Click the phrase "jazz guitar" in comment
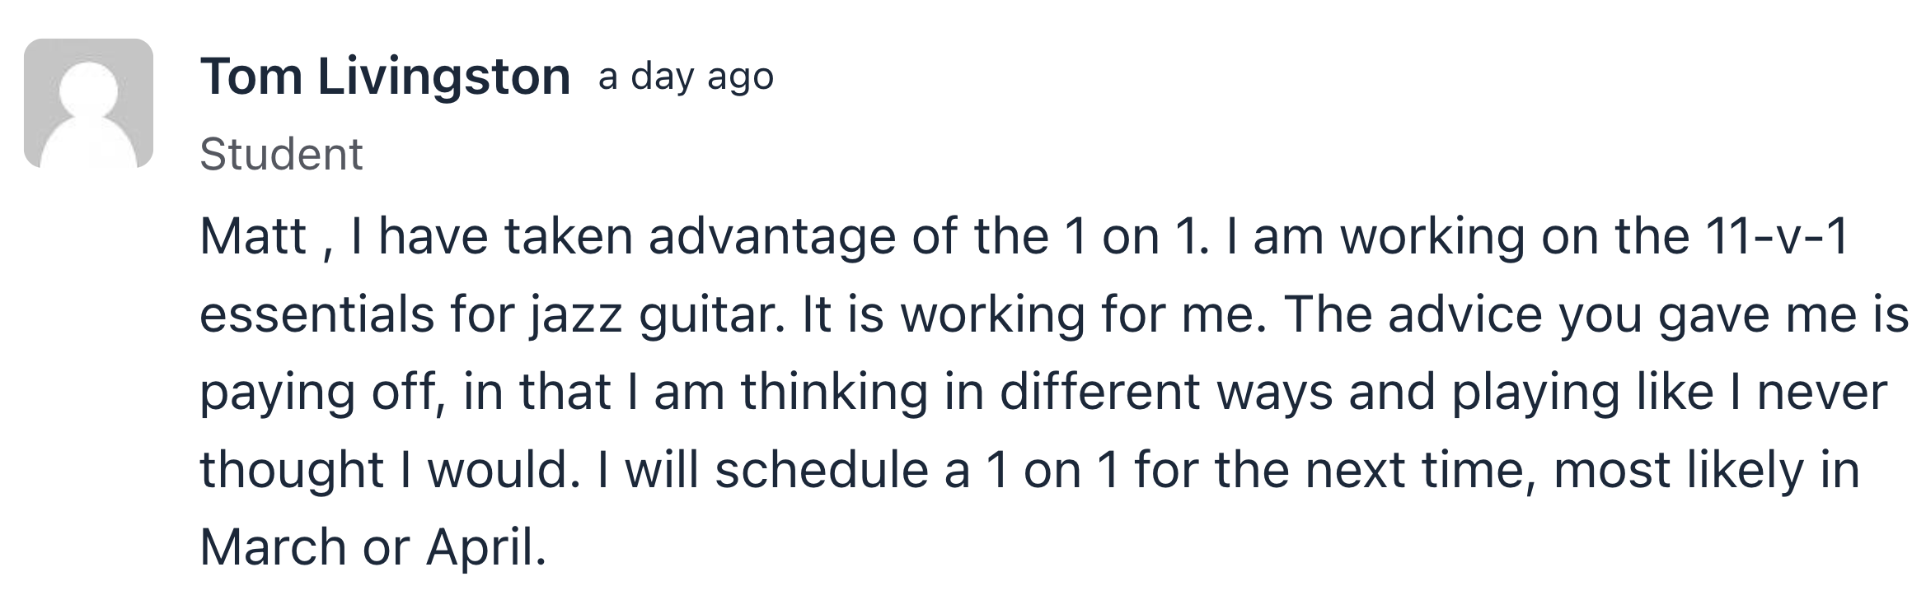Viewport: 1926px width, 595px height. pos(656,316)
